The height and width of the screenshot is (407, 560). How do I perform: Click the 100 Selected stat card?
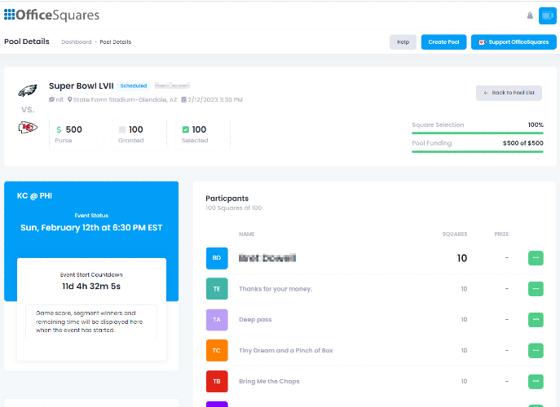(203, 134)
